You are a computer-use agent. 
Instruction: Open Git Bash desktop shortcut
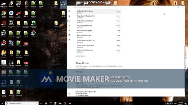point(33,34)
